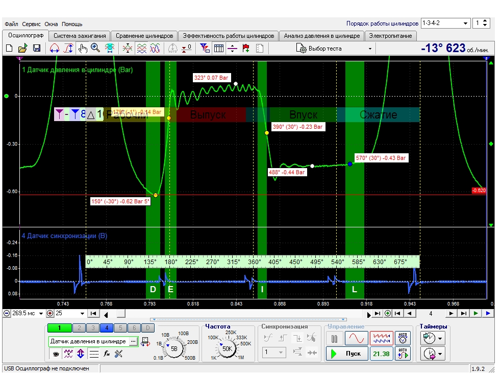Toggle channel 3 button
This screenshot has width=501, height=375.
(93, 327)
